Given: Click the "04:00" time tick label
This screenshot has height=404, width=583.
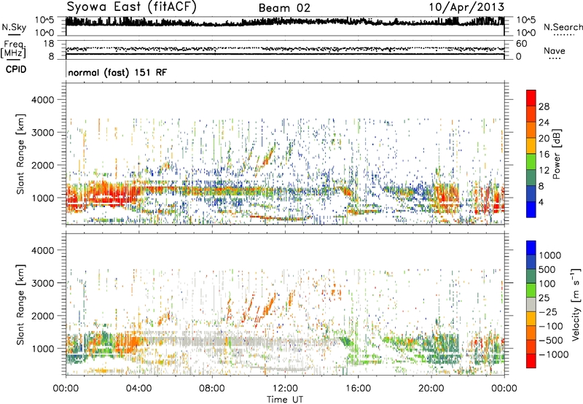Looking at the screenshot, I should [x=138, y=389].
